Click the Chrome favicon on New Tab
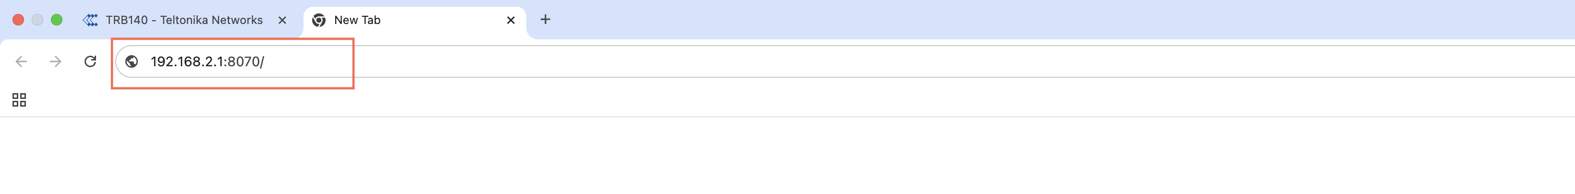 point(318,20)
